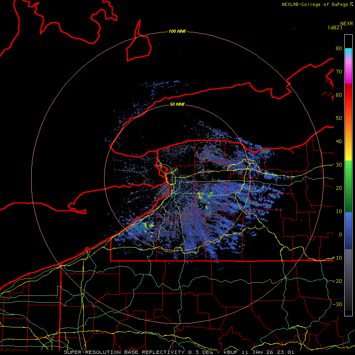This screenshot has height=355, width=355.
Task: Click the 50 NMI range ring label
Action: (177, 104)
